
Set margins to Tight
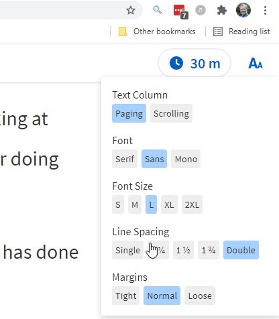click(x=126, y=296)
